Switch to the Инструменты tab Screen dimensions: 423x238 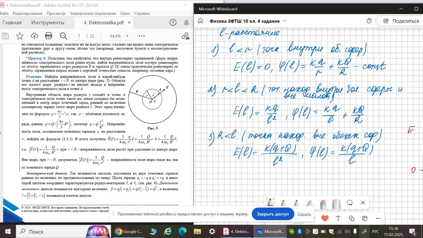pos(48,23)
